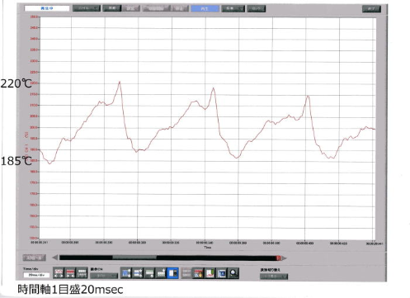
Task: Click the Time/div label text
Action: click(31, 269)
